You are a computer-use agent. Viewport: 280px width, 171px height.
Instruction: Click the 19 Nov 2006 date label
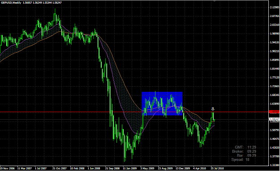7,168
